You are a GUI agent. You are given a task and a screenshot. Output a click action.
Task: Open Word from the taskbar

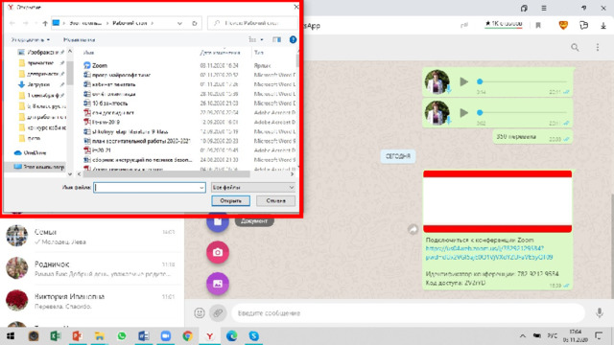[x=143, y=336]
